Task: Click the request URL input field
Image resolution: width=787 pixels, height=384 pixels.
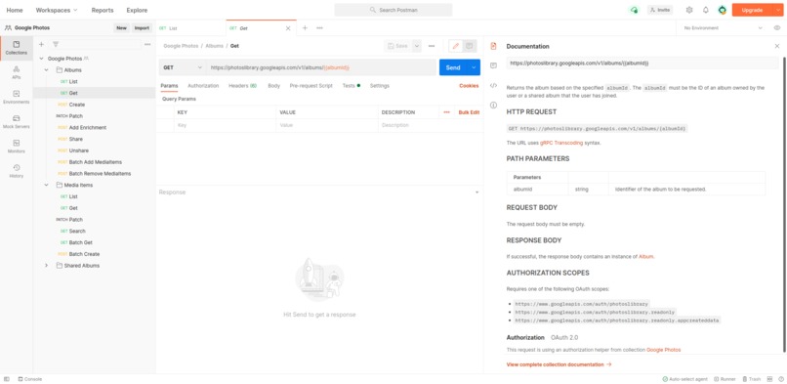Action: (320, 67)
